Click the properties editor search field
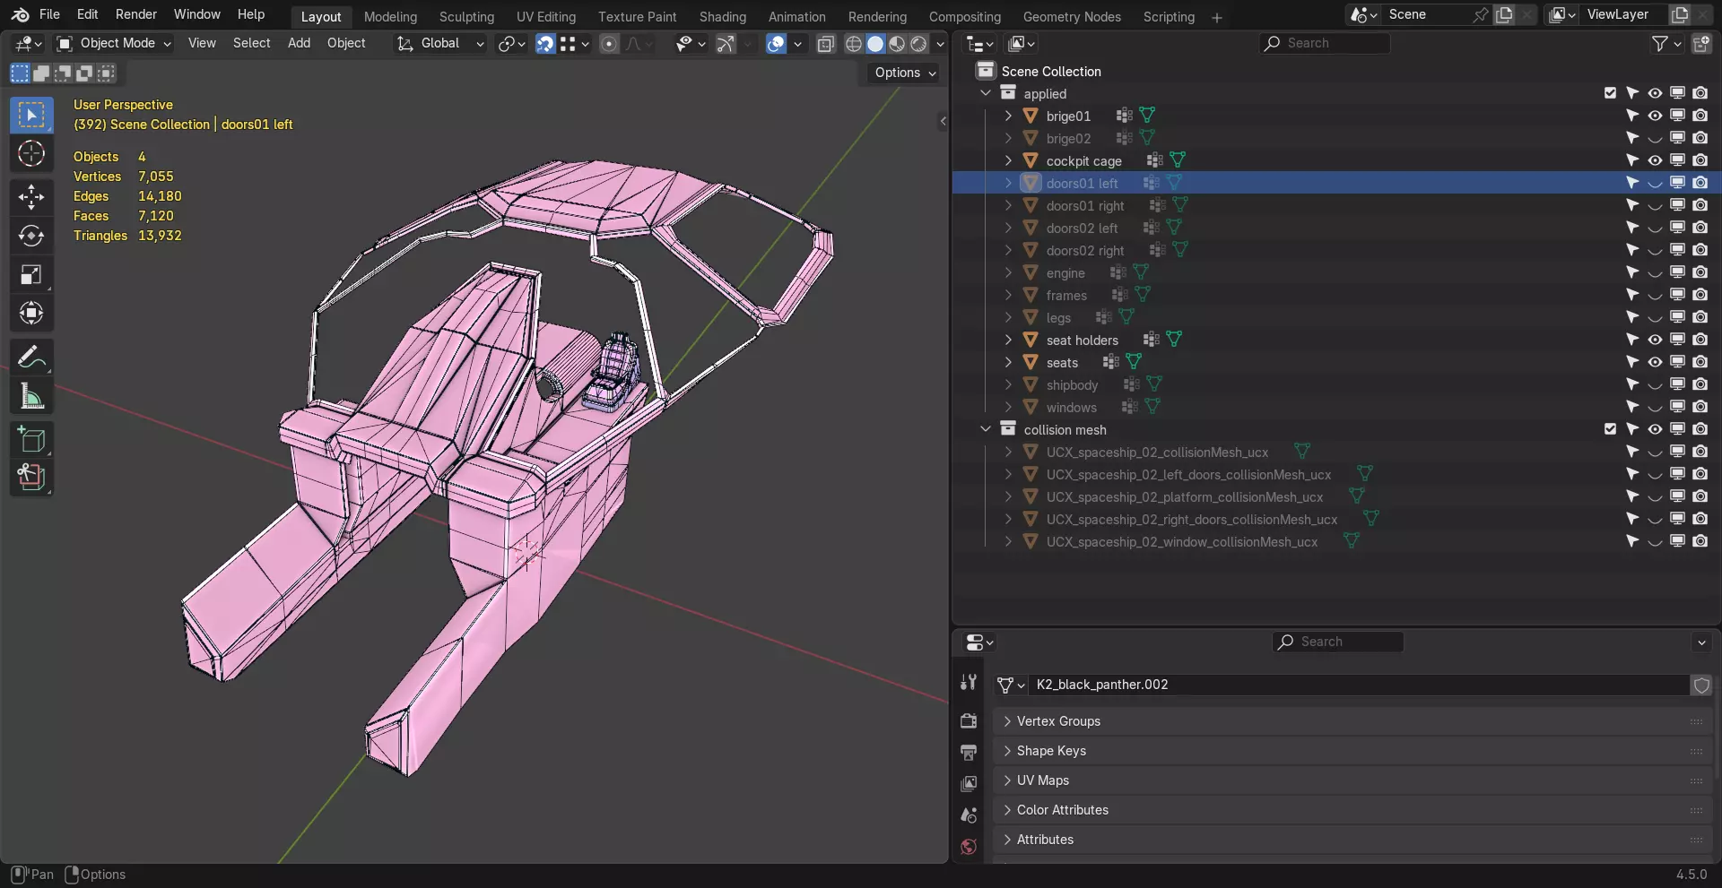 (1337, 642)
